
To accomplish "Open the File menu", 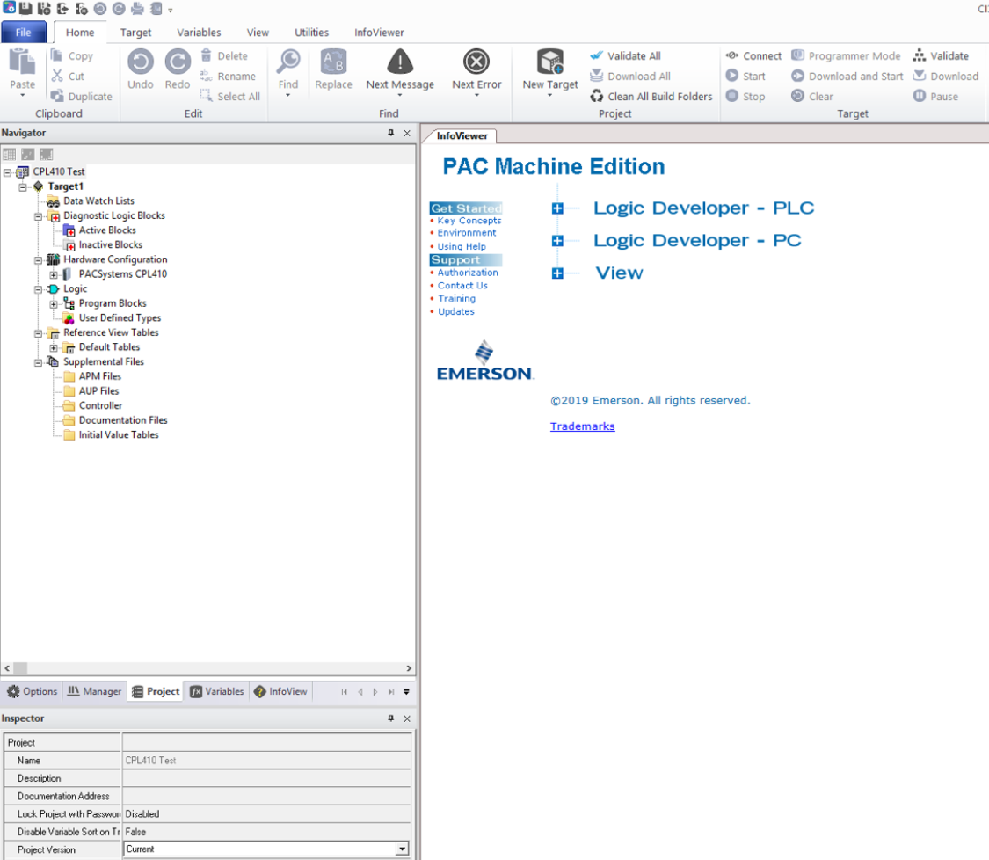I will (x=24, y=33).
